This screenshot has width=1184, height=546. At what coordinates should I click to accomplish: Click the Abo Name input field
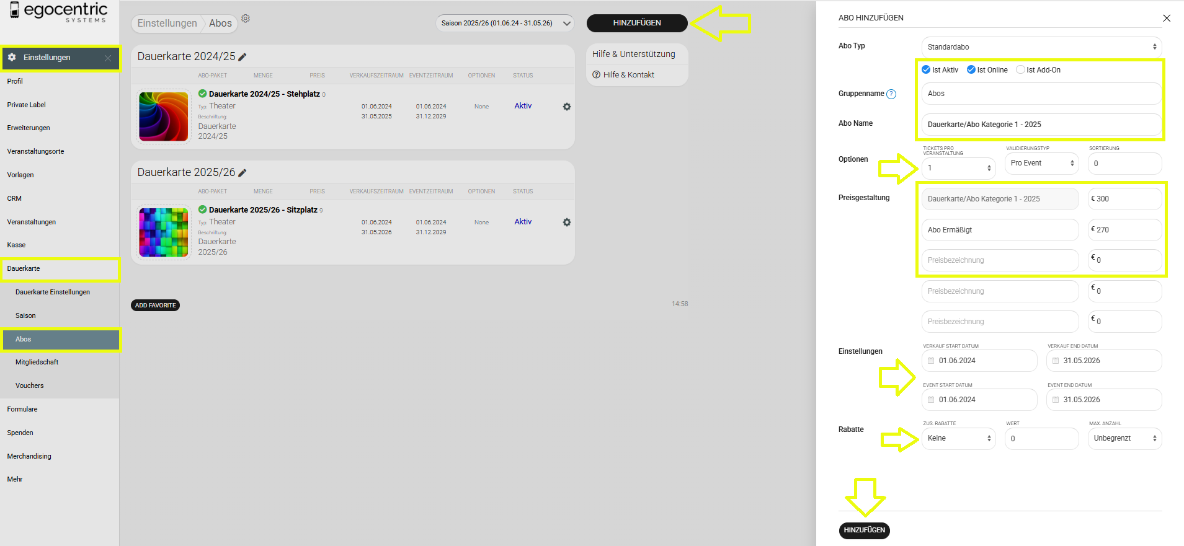[x=1041, y=125]
